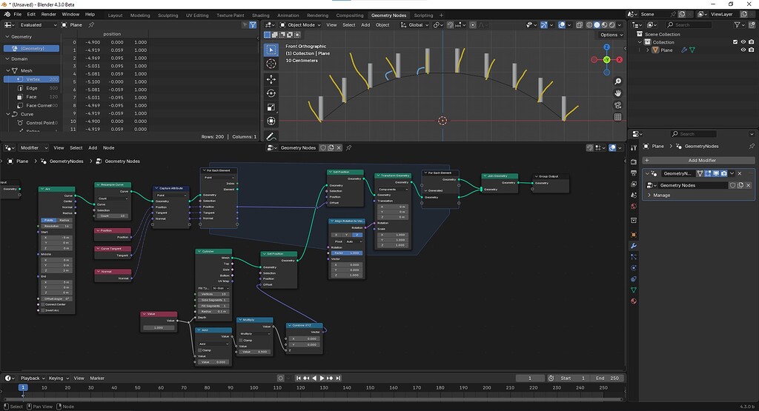Collapse the Mesh section in spreadsheet
759x411 pixels.
[x=7, y=70]
